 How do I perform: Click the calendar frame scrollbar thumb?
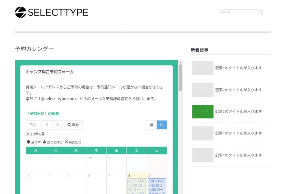(x=180, y=77)
